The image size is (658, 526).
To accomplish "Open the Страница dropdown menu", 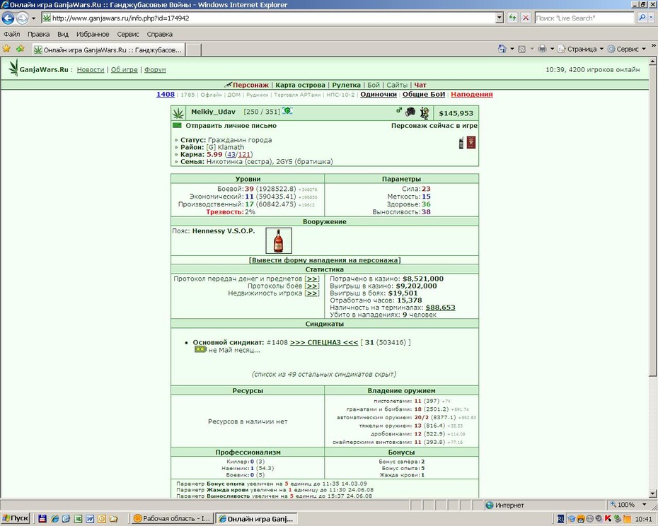I will click(581, 49).
